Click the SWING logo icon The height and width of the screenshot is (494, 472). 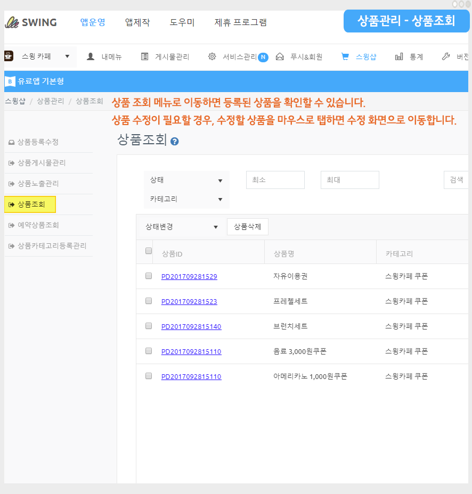coord(12,22)
